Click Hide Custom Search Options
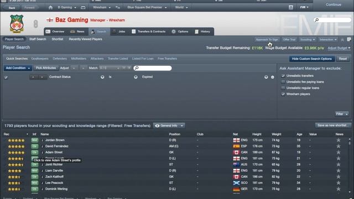354x199 pixels. tap(312, 59)
